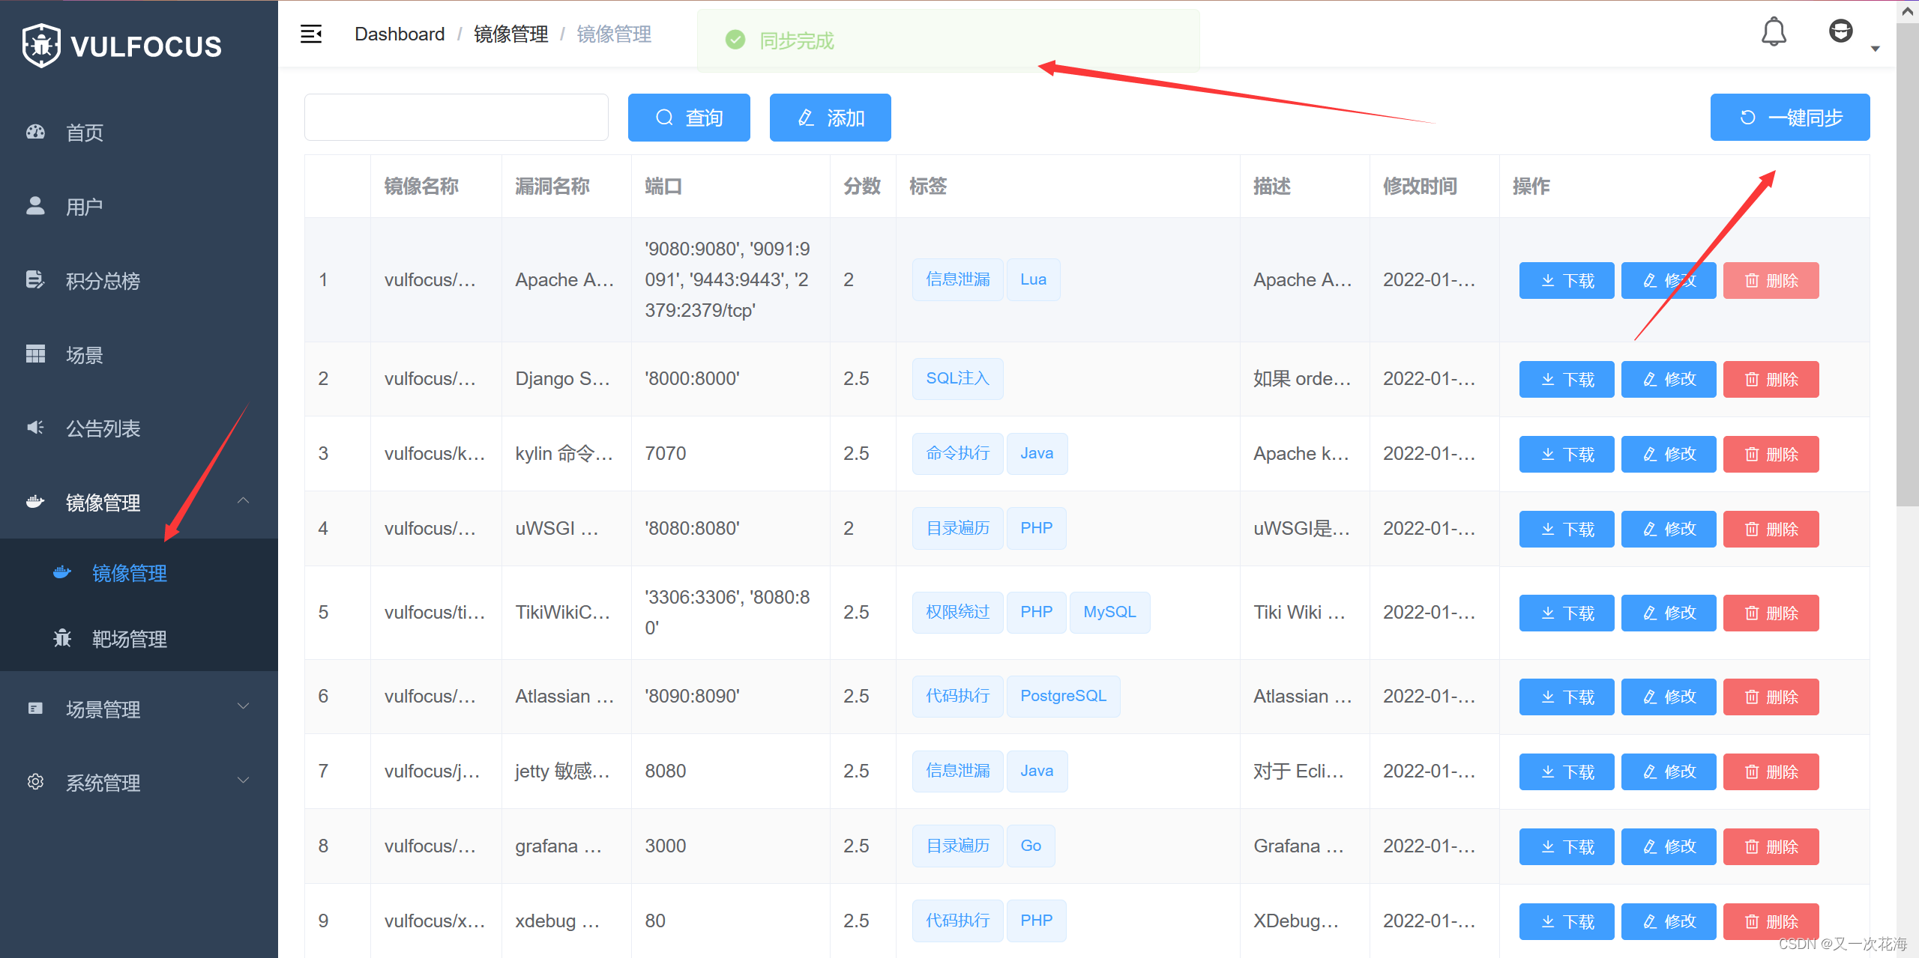Delete TikiWikiC… row 5 image
1919x958 pixels.
point(1771,613)
